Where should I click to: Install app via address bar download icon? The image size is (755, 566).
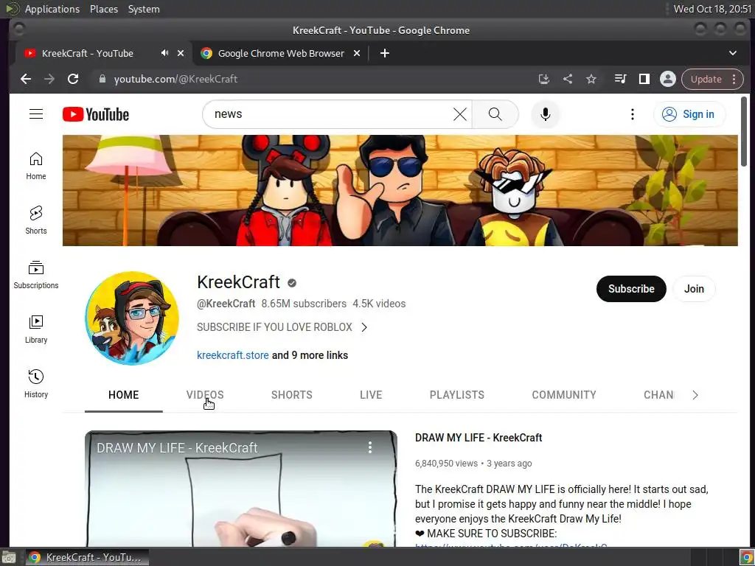(x=544, y=79)
